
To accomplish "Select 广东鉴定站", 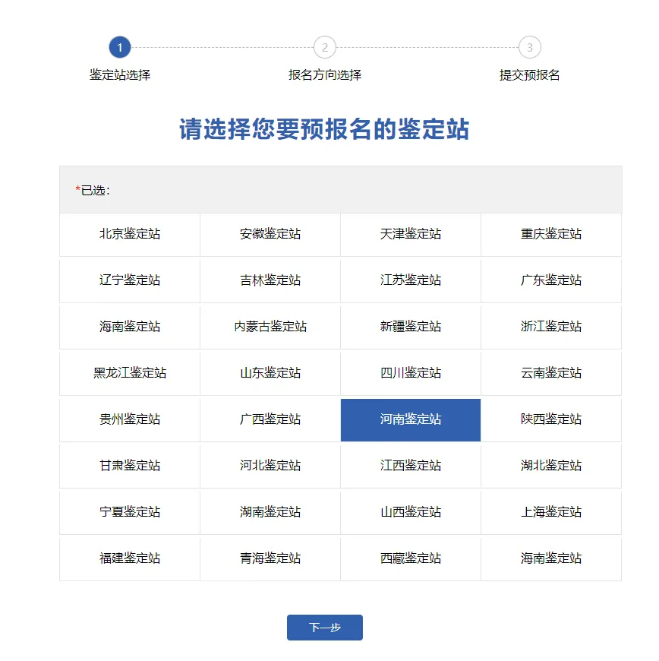I will [551, 280].
